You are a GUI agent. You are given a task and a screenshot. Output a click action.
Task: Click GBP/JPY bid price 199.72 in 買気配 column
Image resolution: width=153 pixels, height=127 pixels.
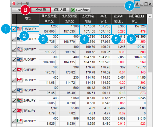[50, 52]
